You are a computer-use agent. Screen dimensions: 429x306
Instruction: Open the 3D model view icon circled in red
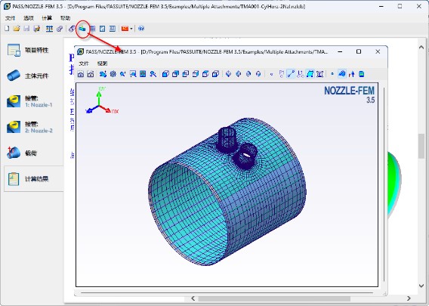82,29
